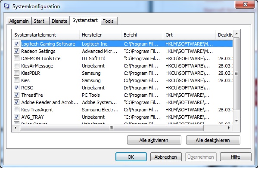The width and height of the screenshot is (258, 169).
Task: Click the horizontal scrollbar thumb
Action: coord(112,128)
